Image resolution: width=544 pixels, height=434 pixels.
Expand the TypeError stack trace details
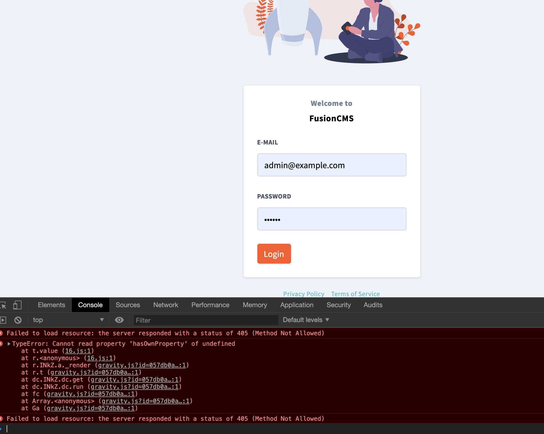(9, 344)
